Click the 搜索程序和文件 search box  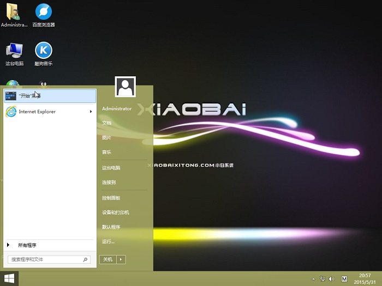tap(49, 259)
